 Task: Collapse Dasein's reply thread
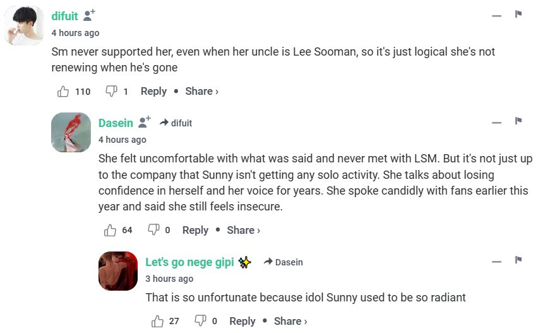pos(497,122)
